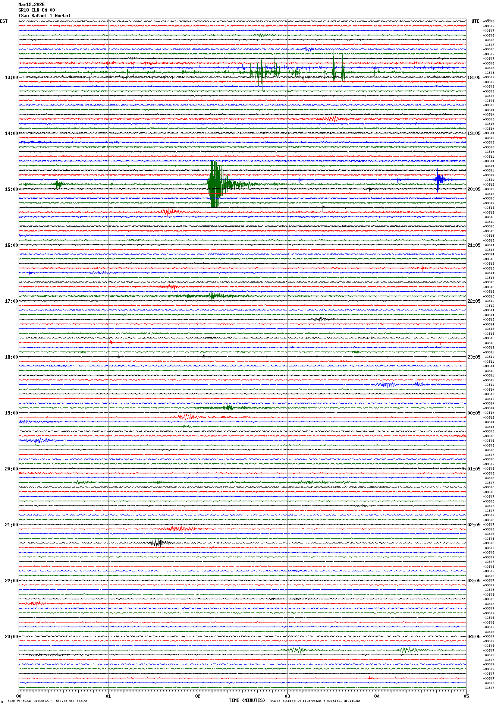This screenshot has height=706, width=496.
Task: Click the 23:00 CST time label
Action: coord(11,637)
